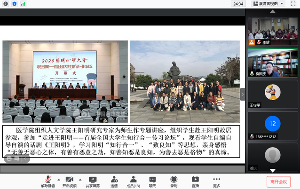Open the 邀请 invite icon
This screenshot has height=189, width=300.
point(114,181)
